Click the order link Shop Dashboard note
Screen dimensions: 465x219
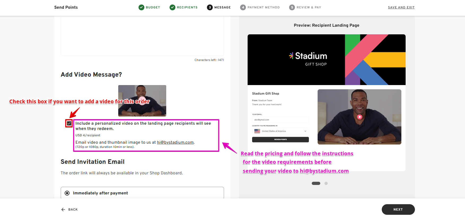point(122,173)
